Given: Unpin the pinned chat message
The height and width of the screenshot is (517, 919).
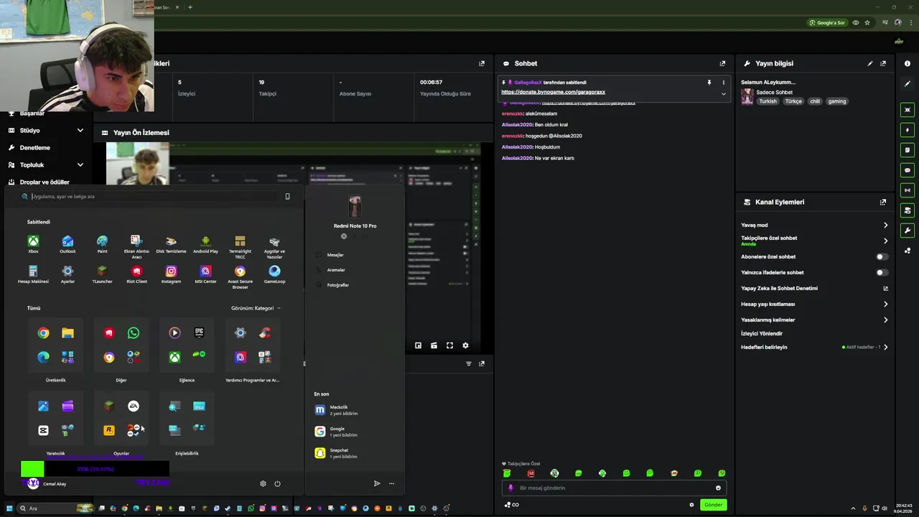Looking at the screenshot, I should [x=709, y=83].
